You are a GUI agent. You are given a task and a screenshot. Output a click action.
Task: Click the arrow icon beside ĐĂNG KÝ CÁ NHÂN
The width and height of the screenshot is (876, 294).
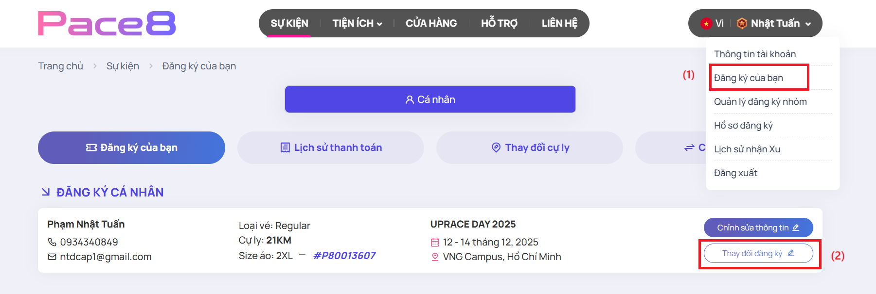click(46, 192)
